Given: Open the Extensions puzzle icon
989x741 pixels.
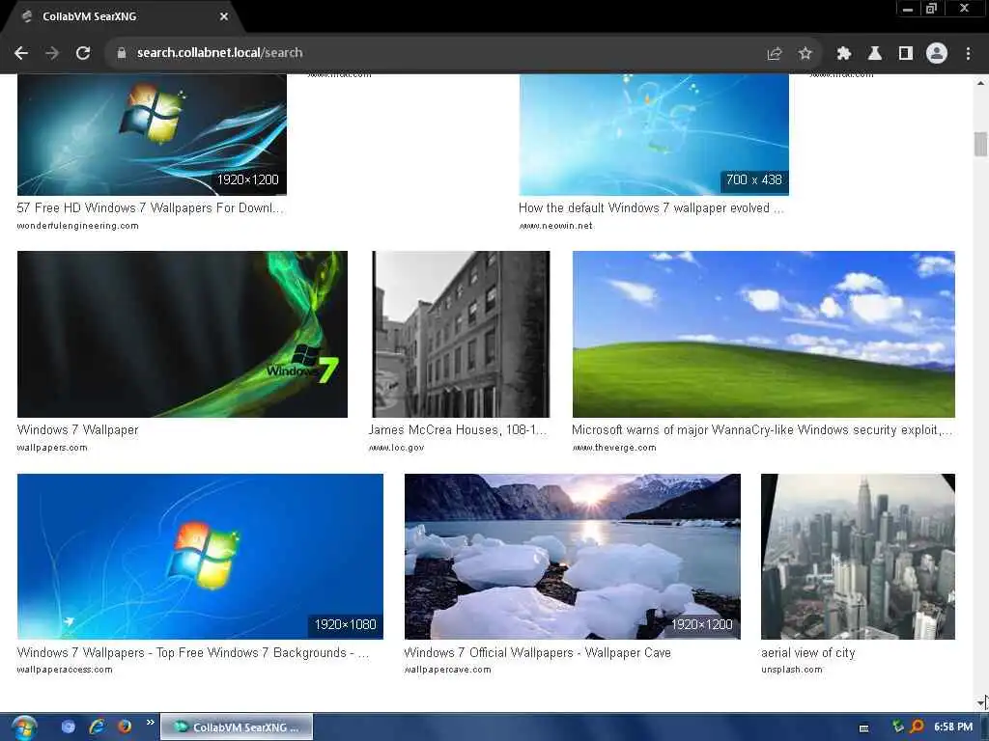Looking at the screenshot, I should (x=843, y=54).
